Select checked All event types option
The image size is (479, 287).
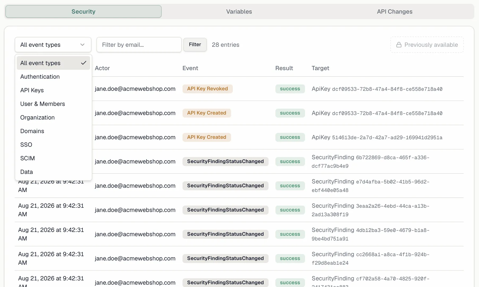(x=53, y=63)
